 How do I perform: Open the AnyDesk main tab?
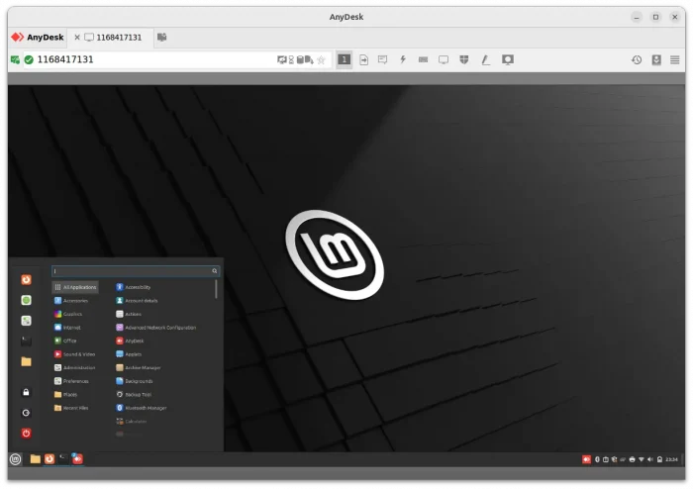click(38, 38)
